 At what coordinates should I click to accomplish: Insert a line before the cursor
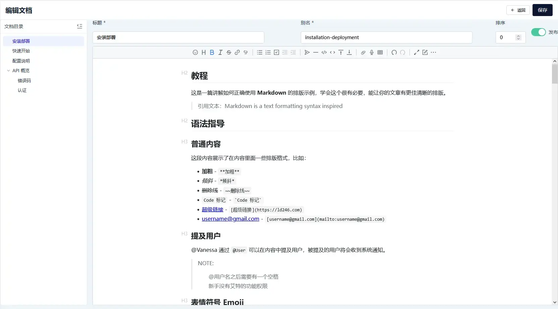341,52
